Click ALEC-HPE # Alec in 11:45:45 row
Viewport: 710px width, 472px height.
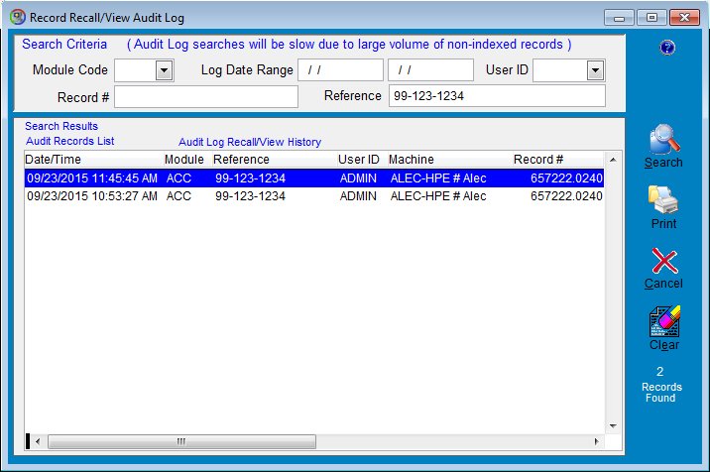pyautogui.click(x=438, y=178)
